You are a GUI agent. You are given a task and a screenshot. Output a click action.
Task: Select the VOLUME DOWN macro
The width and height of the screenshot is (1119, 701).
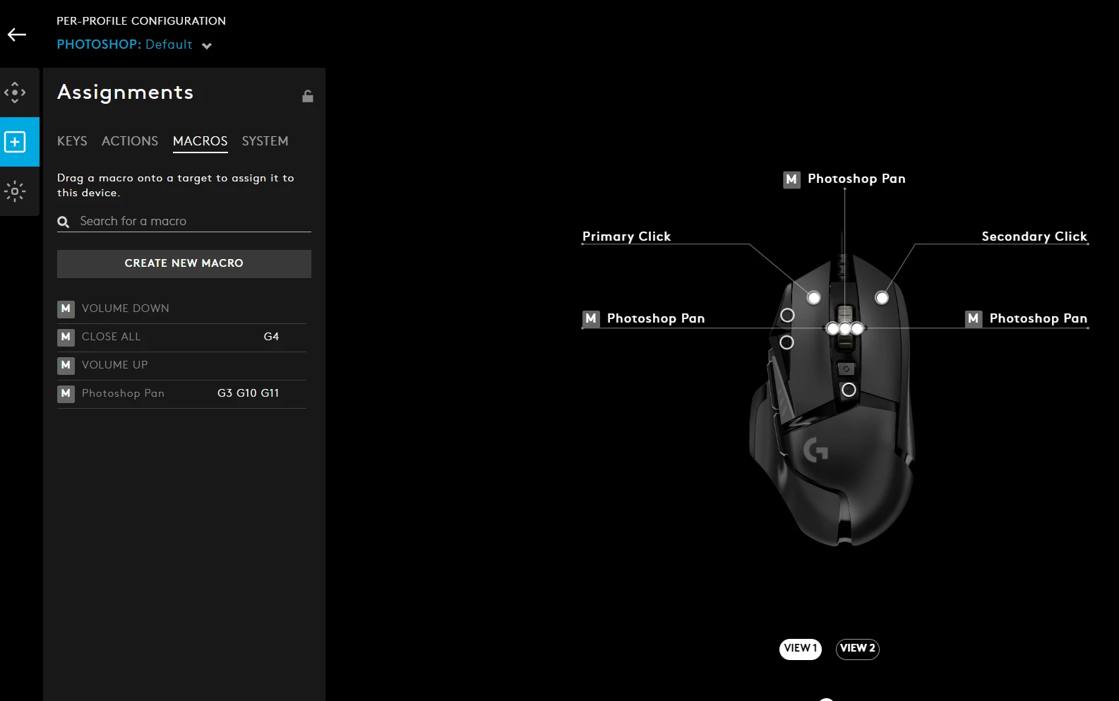click(181, 308)
